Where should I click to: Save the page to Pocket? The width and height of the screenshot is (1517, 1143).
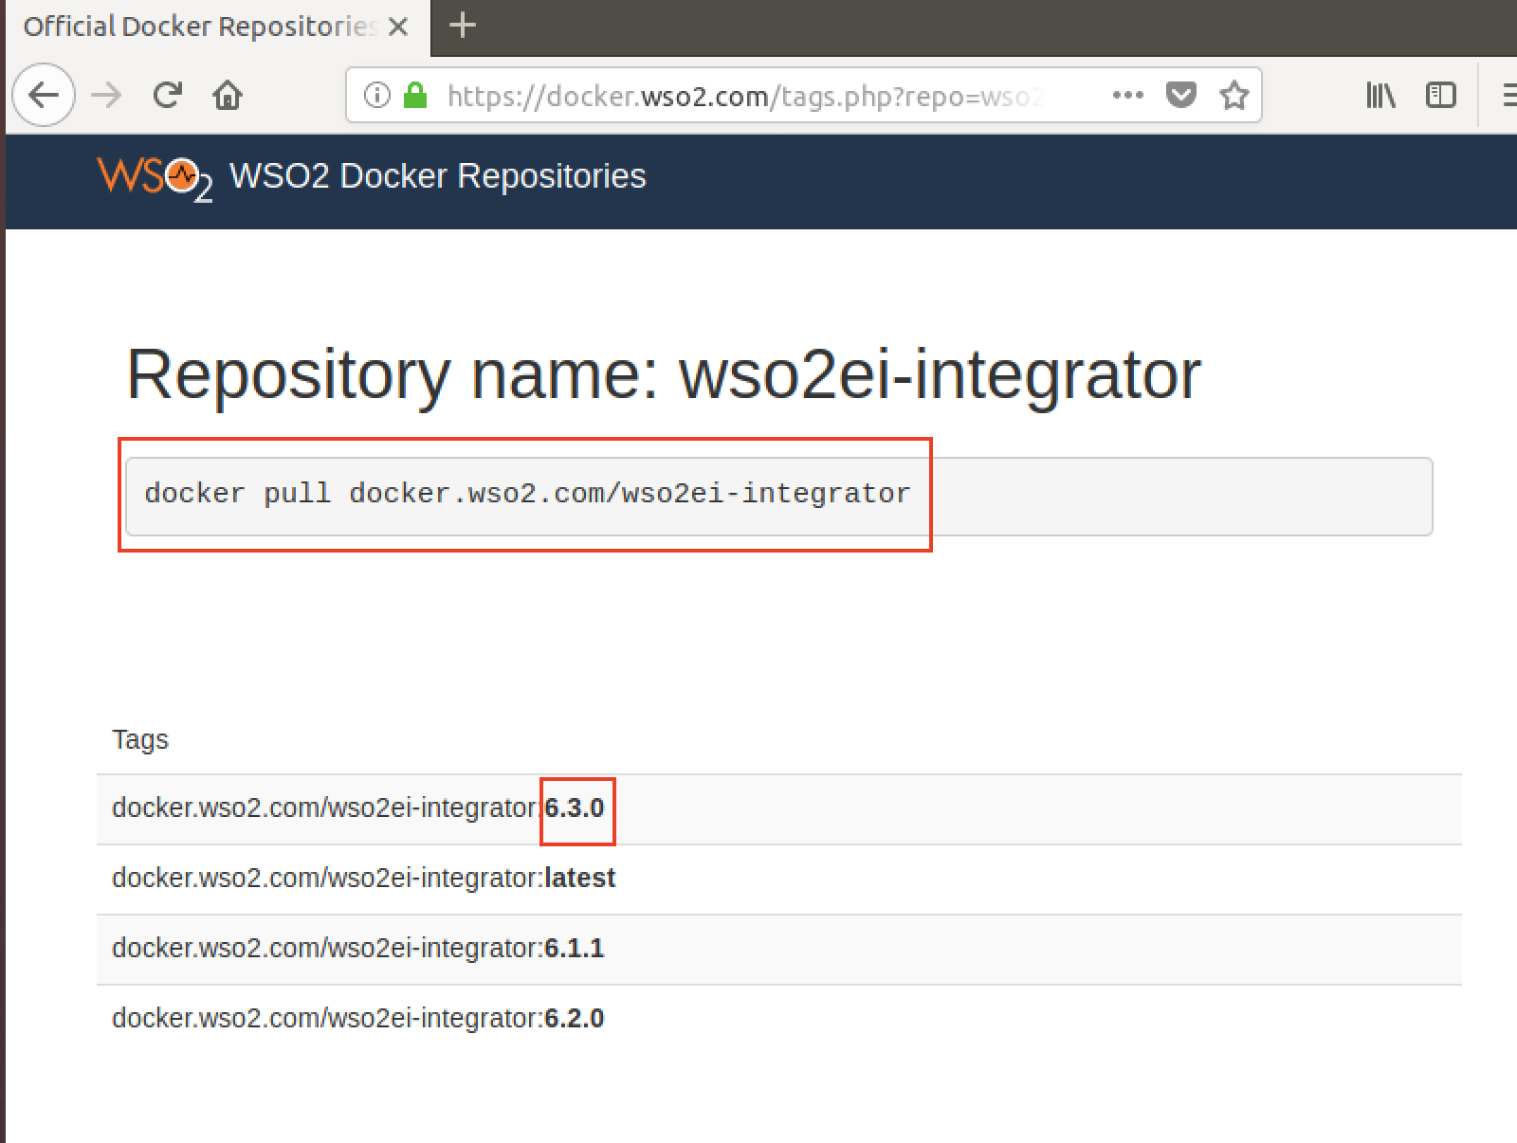[1180, 95]
